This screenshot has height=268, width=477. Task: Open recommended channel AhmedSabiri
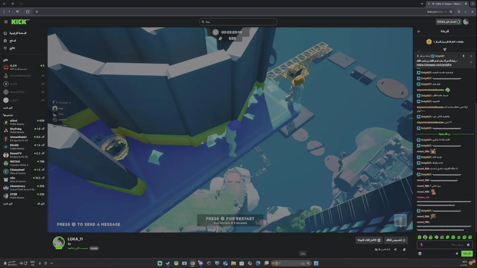point(23,138)
